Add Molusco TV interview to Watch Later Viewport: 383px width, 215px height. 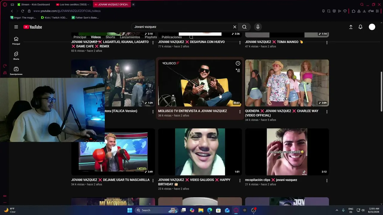[238, 63]
